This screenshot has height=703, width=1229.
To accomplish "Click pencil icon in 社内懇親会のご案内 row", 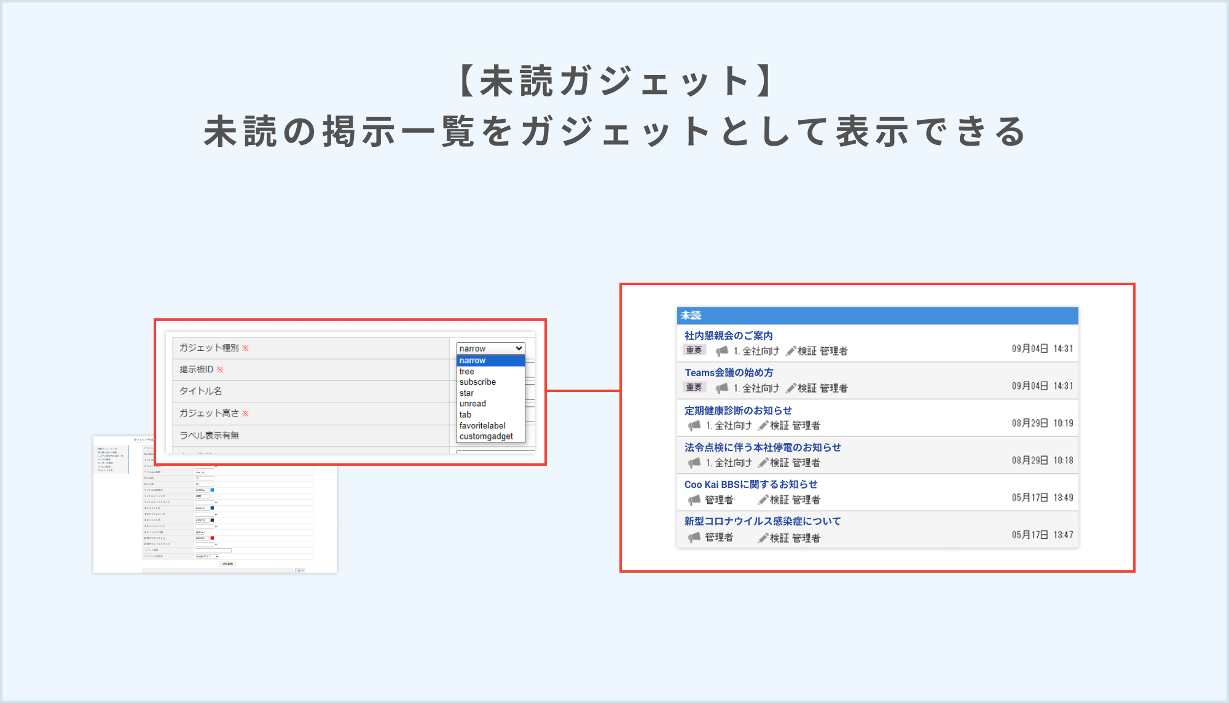I will tap(791, 351).
